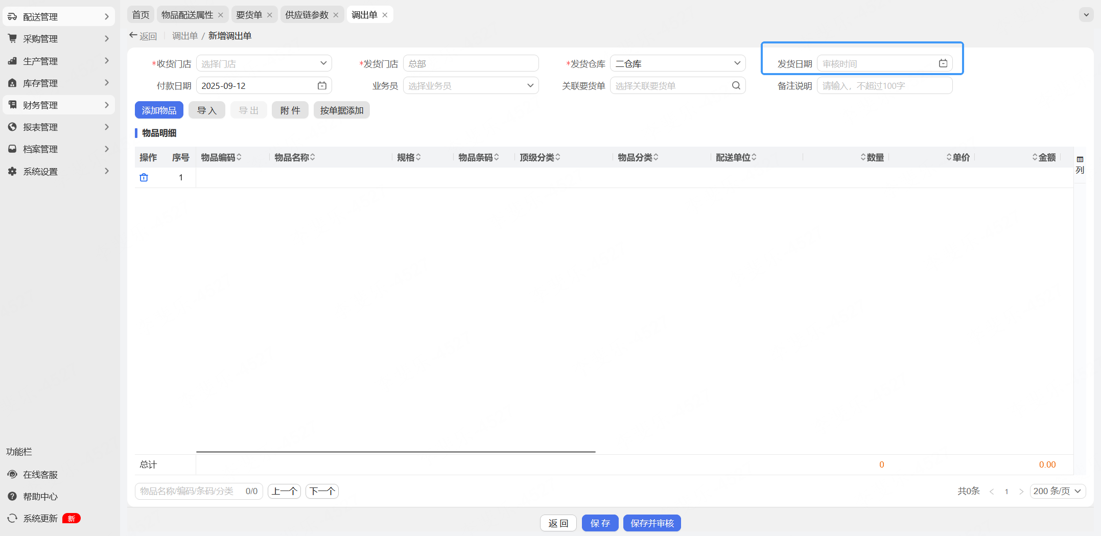The height and width of the screenshot is (536, 1101).
Task: Click the 报表管理 chart icon
Action: coord(12,127)
